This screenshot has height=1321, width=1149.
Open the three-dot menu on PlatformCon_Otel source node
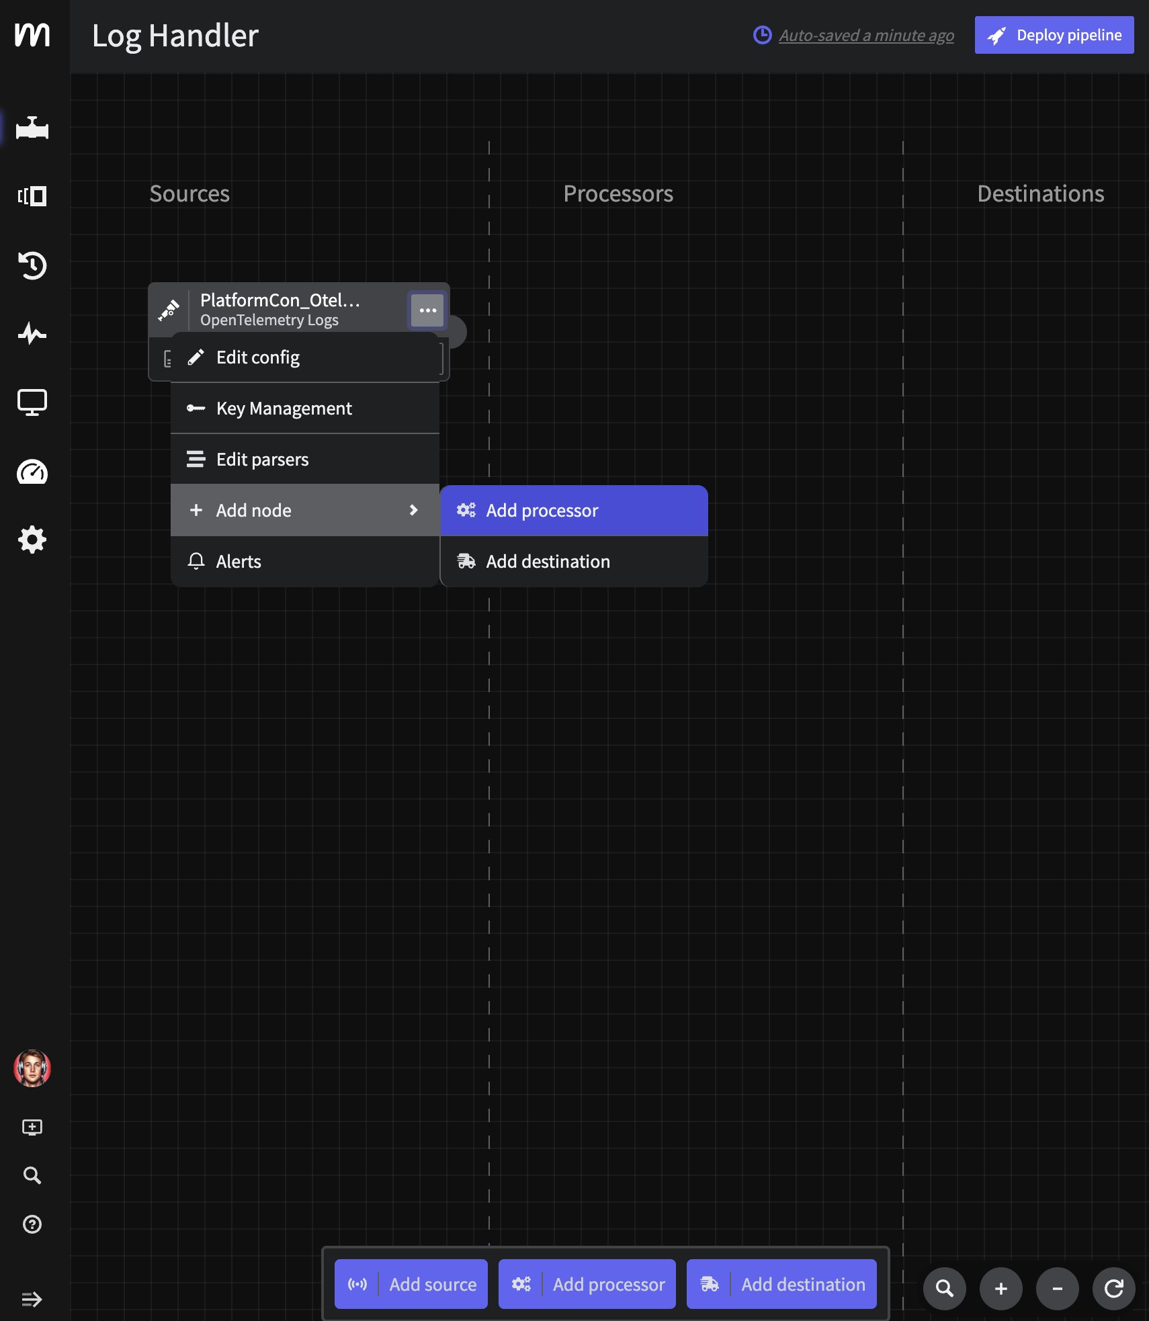tap(427, 310)
